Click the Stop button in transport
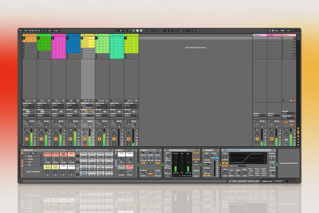This screenshot has height=213, width=319. coord(137,31)
